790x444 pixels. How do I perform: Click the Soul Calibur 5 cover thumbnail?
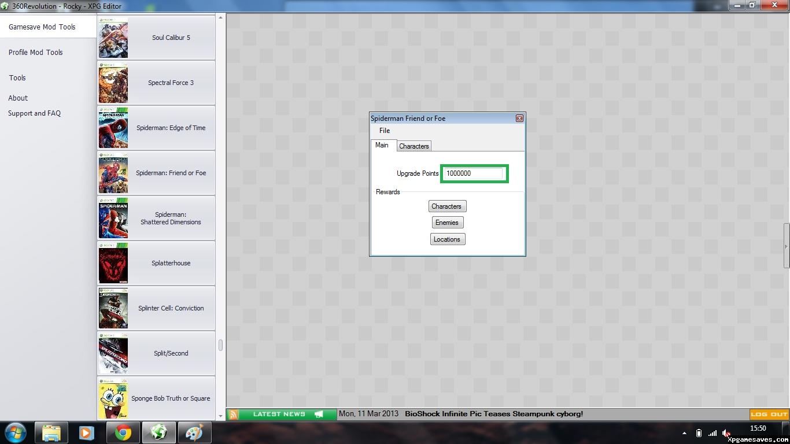tap(113, 38)
